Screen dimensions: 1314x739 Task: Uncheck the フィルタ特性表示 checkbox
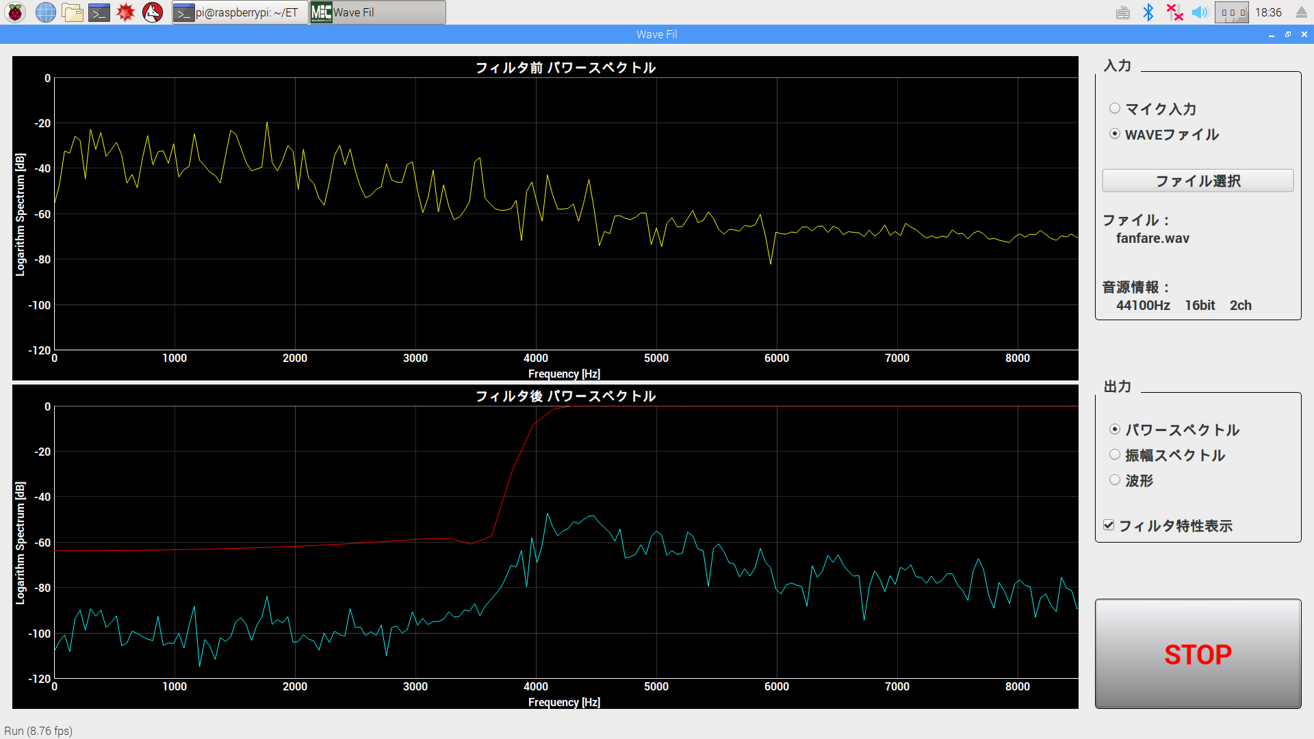pyautogui.click(x=1109, y=526)
